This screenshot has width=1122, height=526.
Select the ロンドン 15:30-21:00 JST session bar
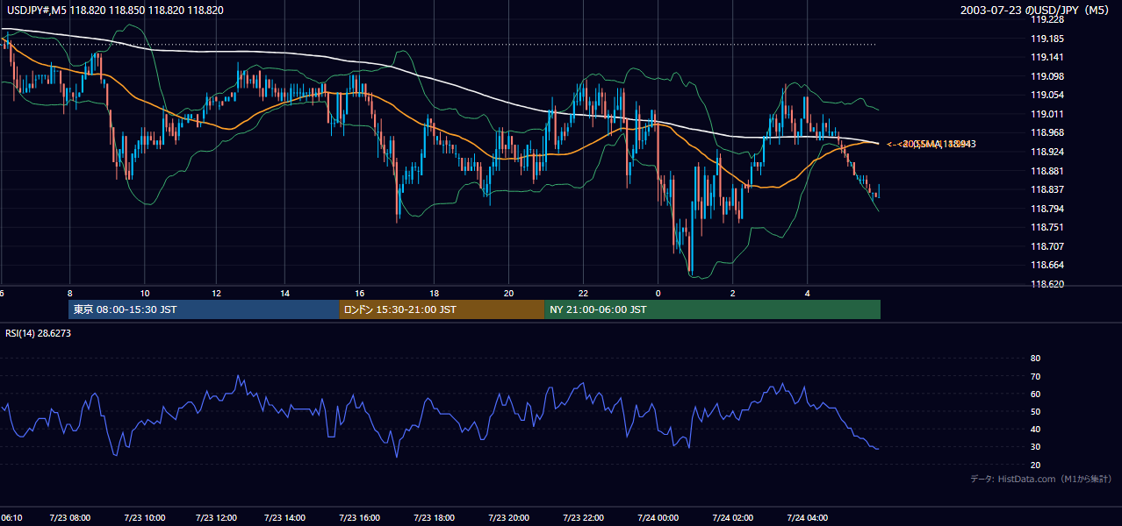pos(442,309)
